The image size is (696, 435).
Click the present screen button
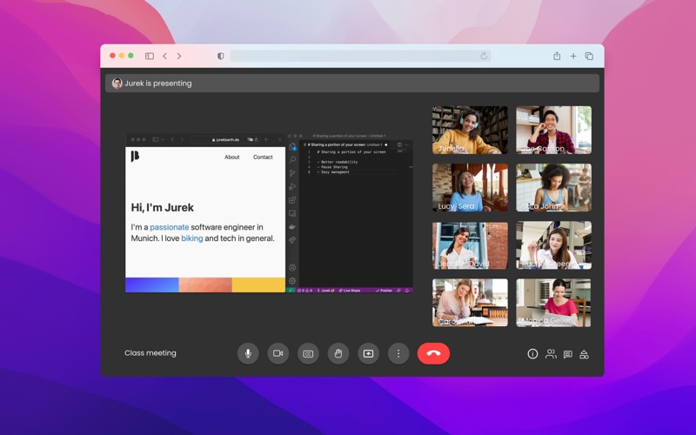tap(368, 353)
